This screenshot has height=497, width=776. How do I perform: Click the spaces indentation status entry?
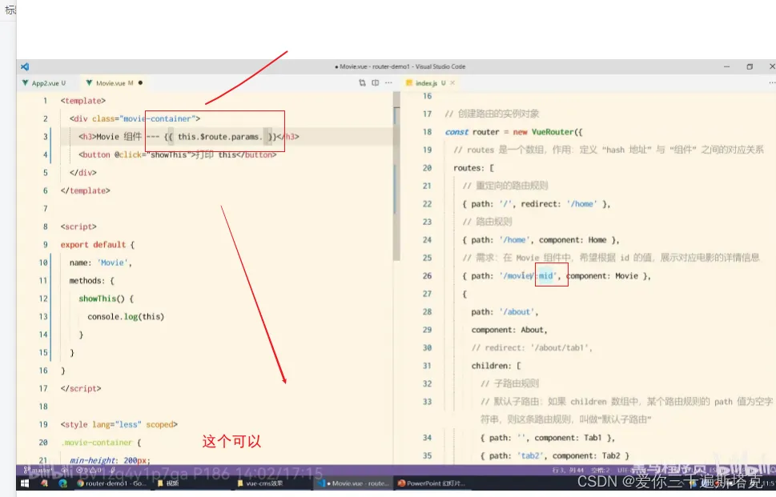(600, 471)
